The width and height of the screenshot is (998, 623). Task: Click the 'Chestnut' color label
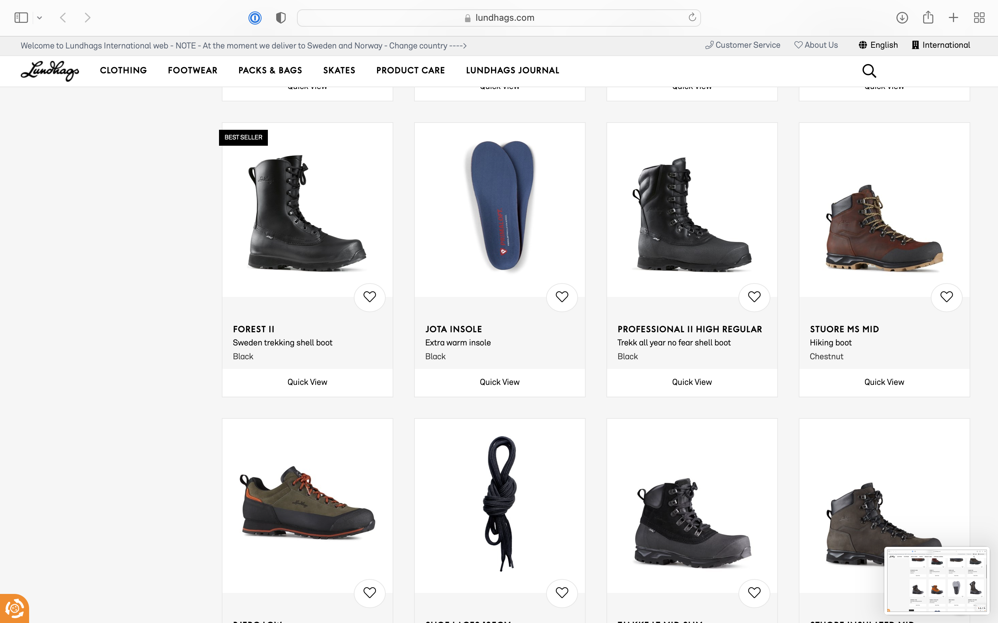click(x=826, y=357)
